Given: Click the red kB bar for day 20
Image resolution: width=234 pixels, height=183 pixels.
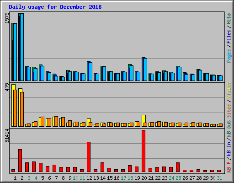Looking at the screenshot, I should 144,151.
